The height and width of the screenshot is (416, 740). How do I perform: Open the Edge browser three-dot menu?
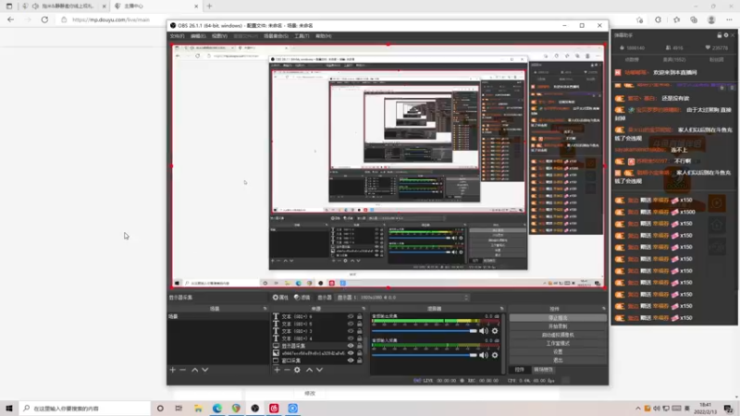(729, 19)
